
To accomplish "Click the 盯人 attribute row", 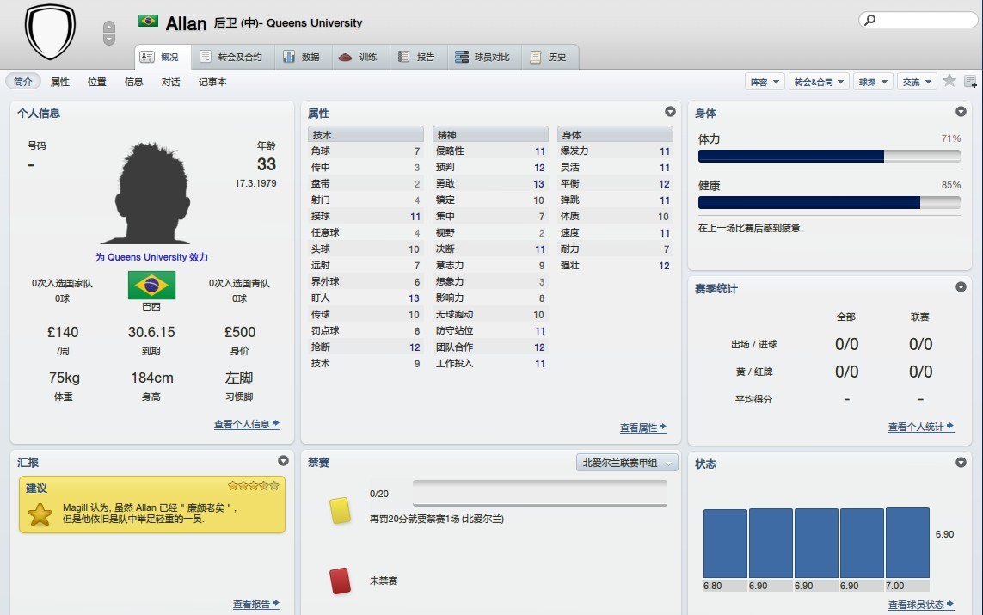I will 366,298.
